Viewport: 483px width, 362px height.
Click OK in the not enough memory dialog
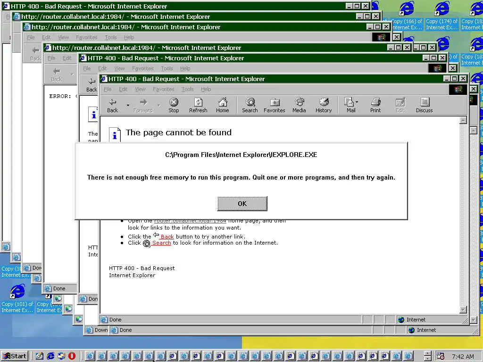pos(242,204)
